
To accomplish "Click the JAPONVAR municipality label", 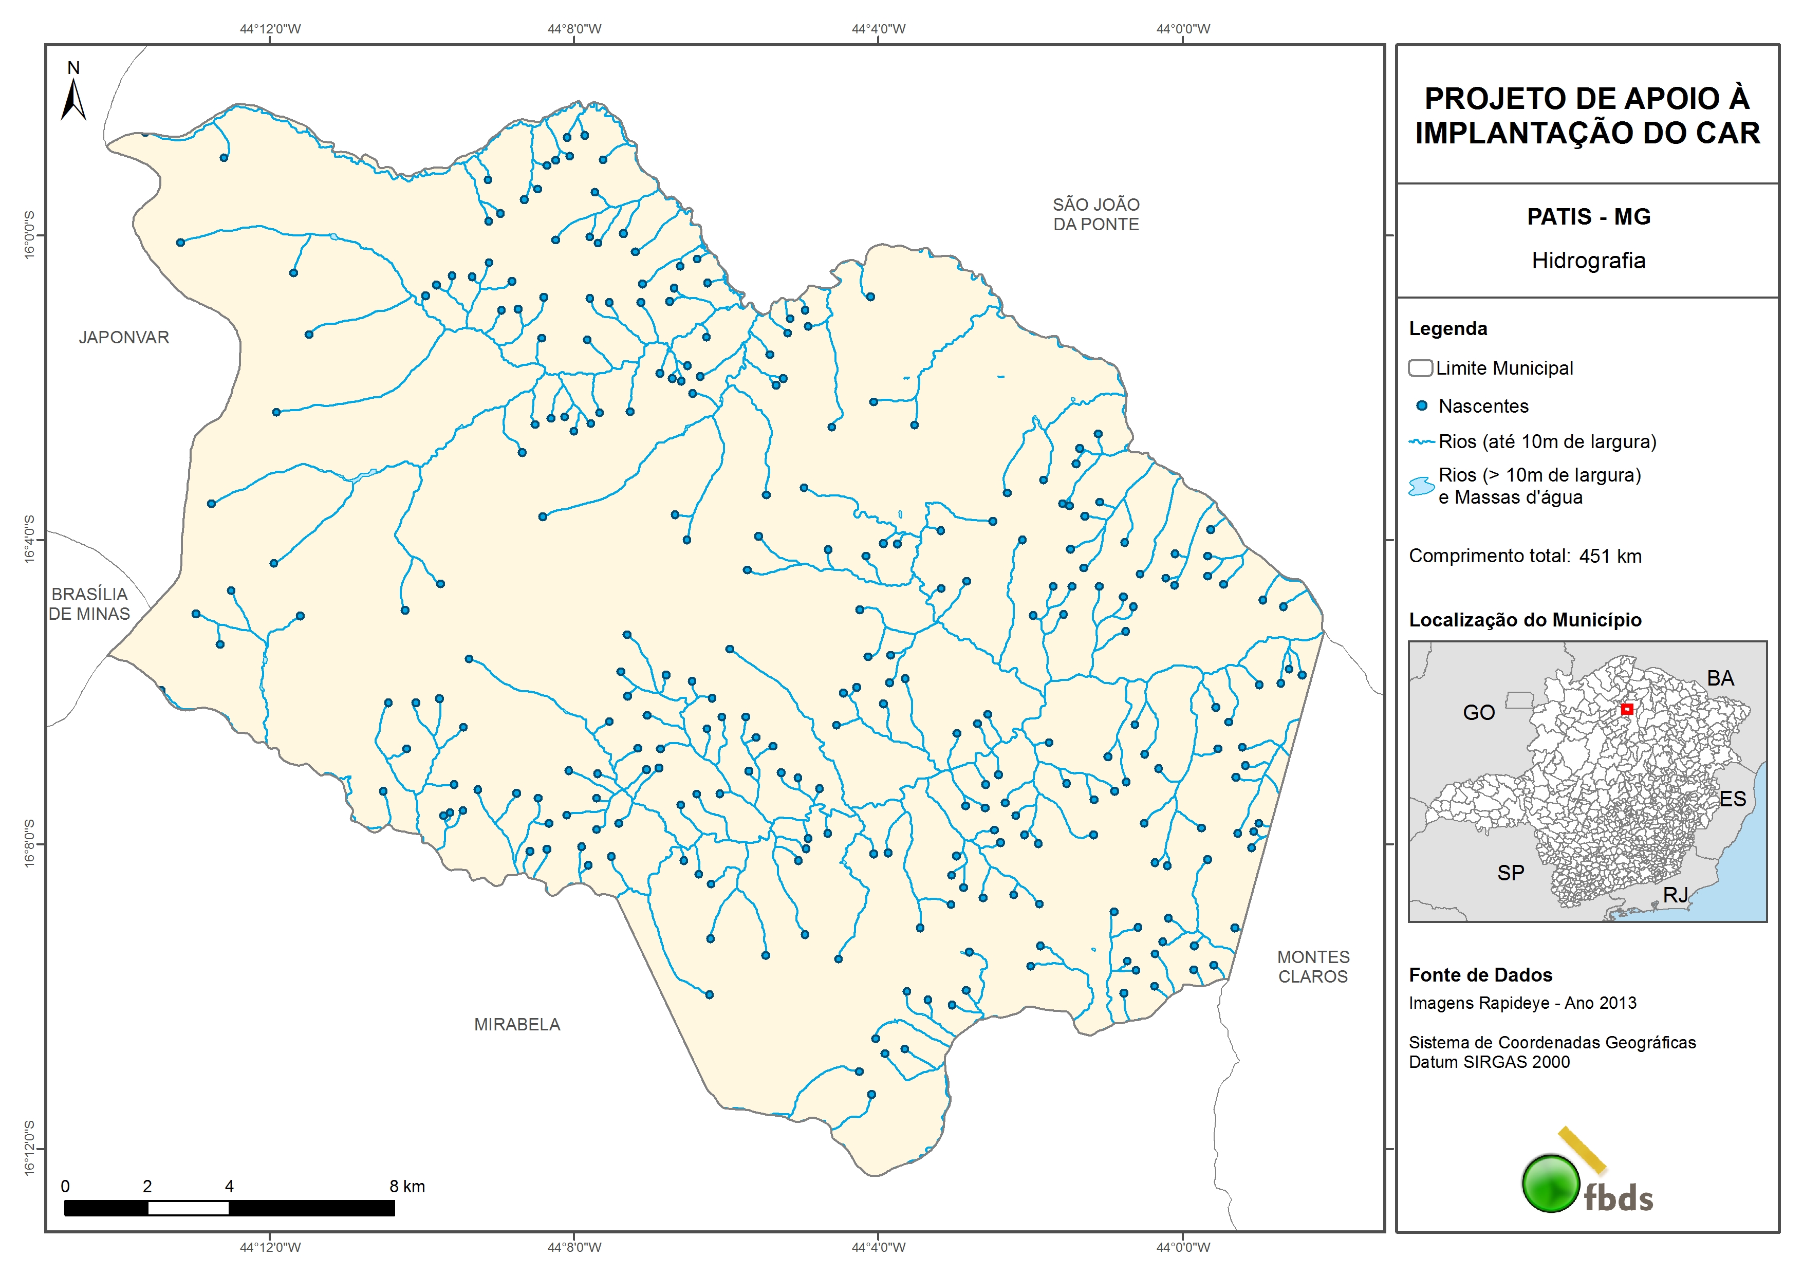I will pyautogui.click(x=124, y=338).
